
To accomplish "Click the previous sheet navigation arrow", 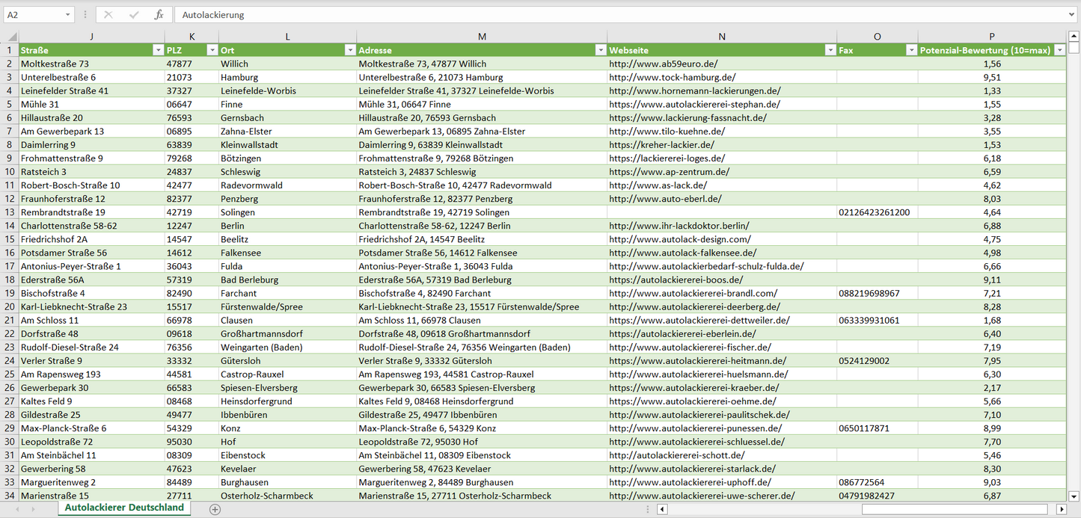I will [x=16, y=509].
